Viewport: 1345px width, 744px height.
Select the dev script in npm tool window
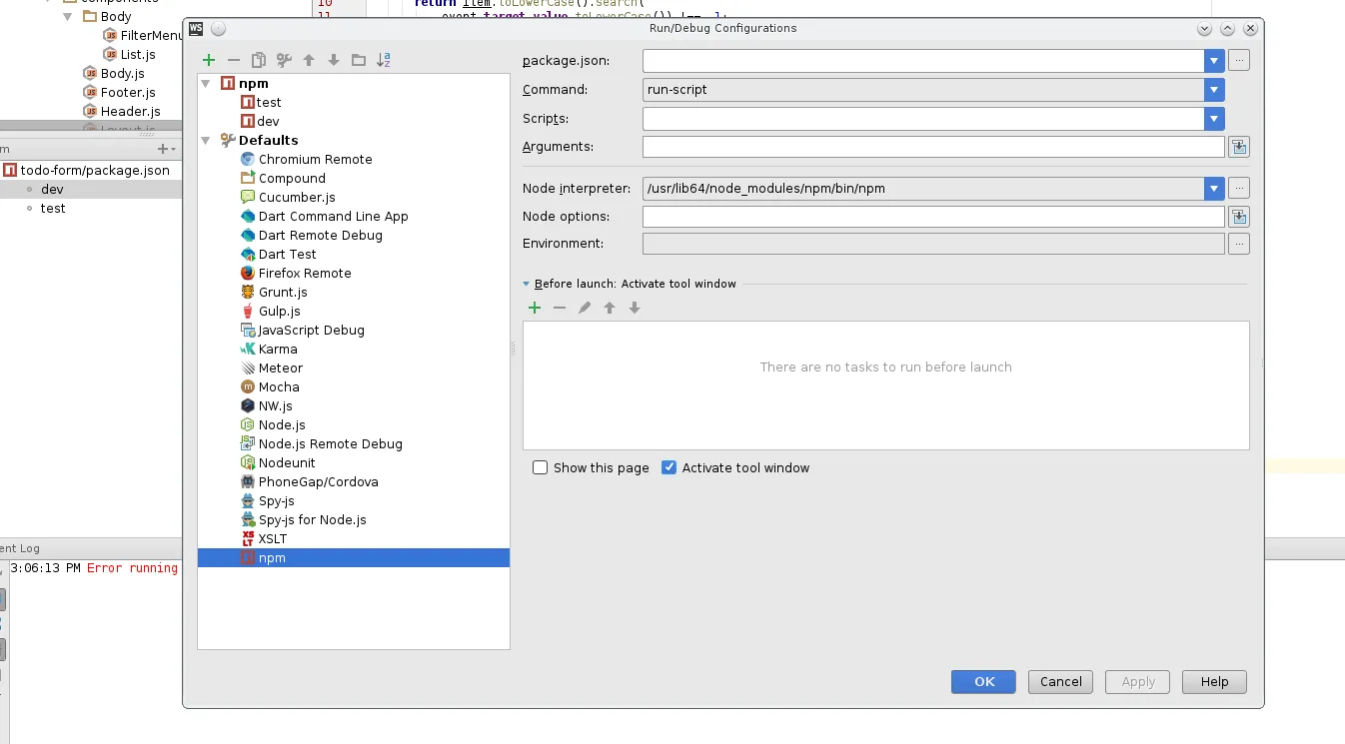(52, 190)
